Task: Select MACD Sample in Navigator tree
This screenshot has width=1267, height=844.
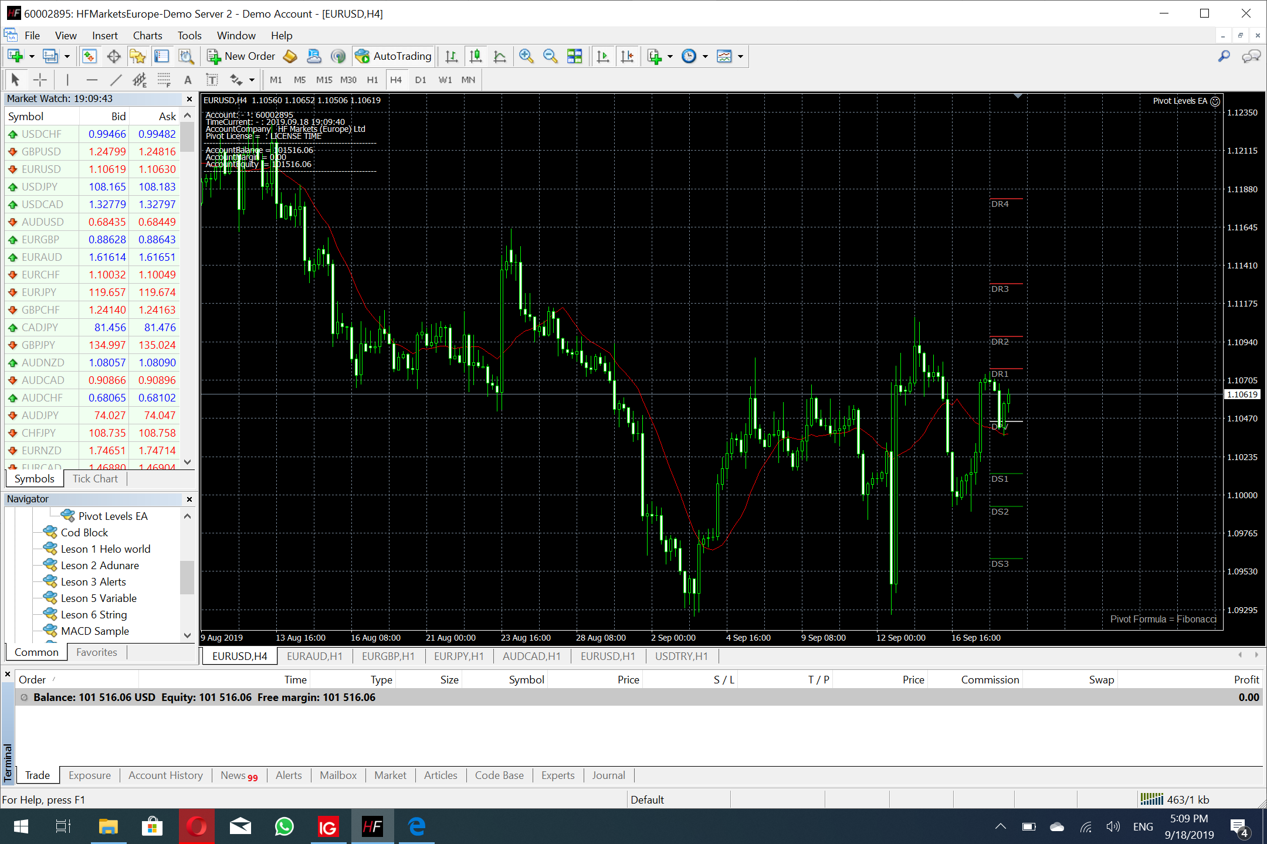Action: click(x=95, y=631)
